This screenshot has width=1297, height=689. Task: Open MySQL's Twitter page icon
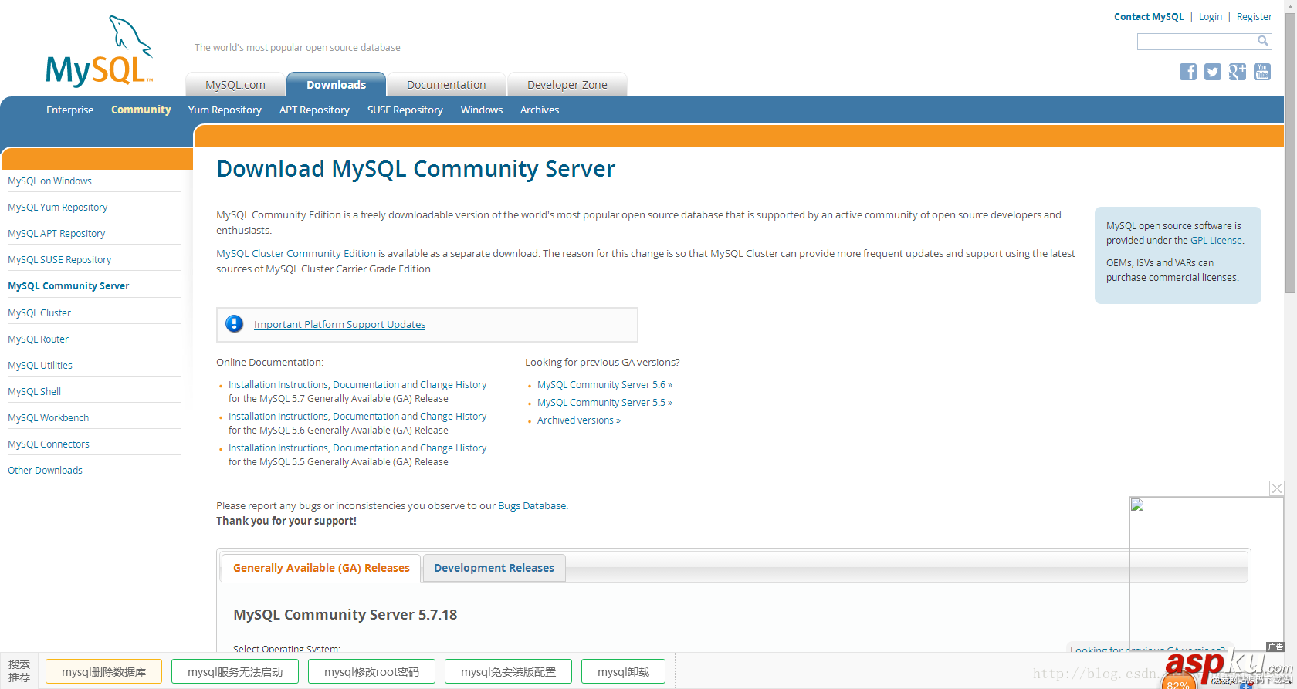[x=1213, y=72]
